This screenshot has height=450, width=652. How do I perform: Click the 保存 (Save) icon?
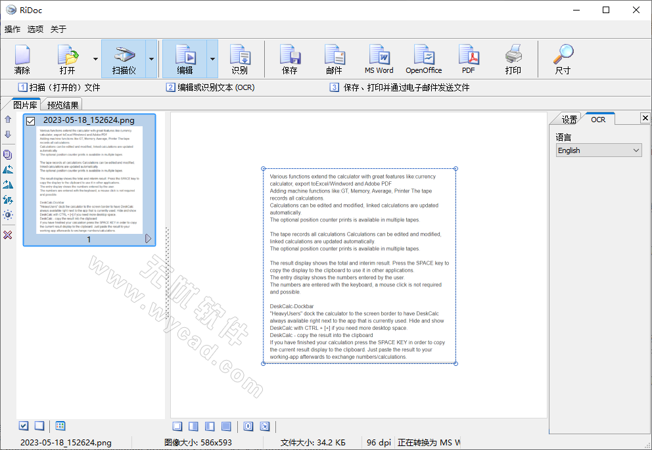289,58
